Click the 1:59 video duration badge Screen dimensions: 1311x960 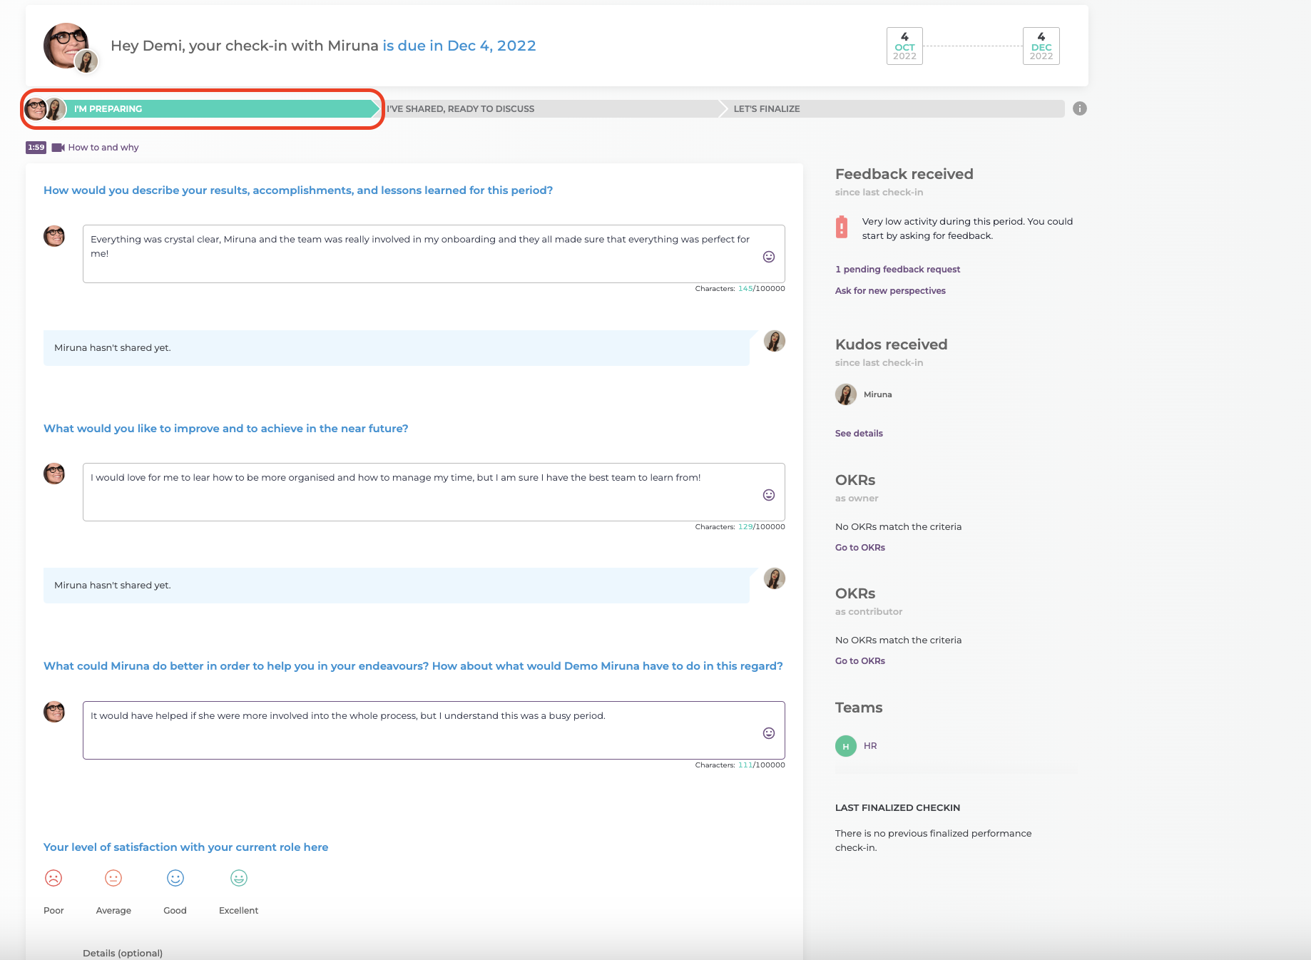pos(36,148)
